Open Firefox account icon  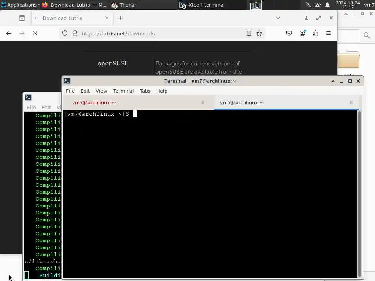(x=302, y=33)
